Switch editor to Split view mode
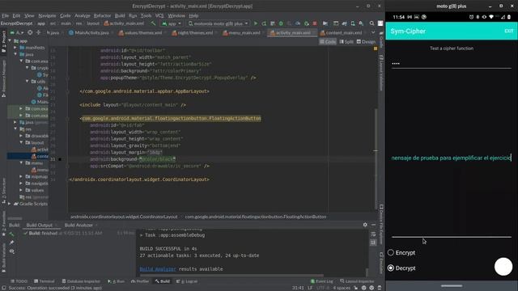Viewport: 518px width, 291px height. (x=346, y=41)
